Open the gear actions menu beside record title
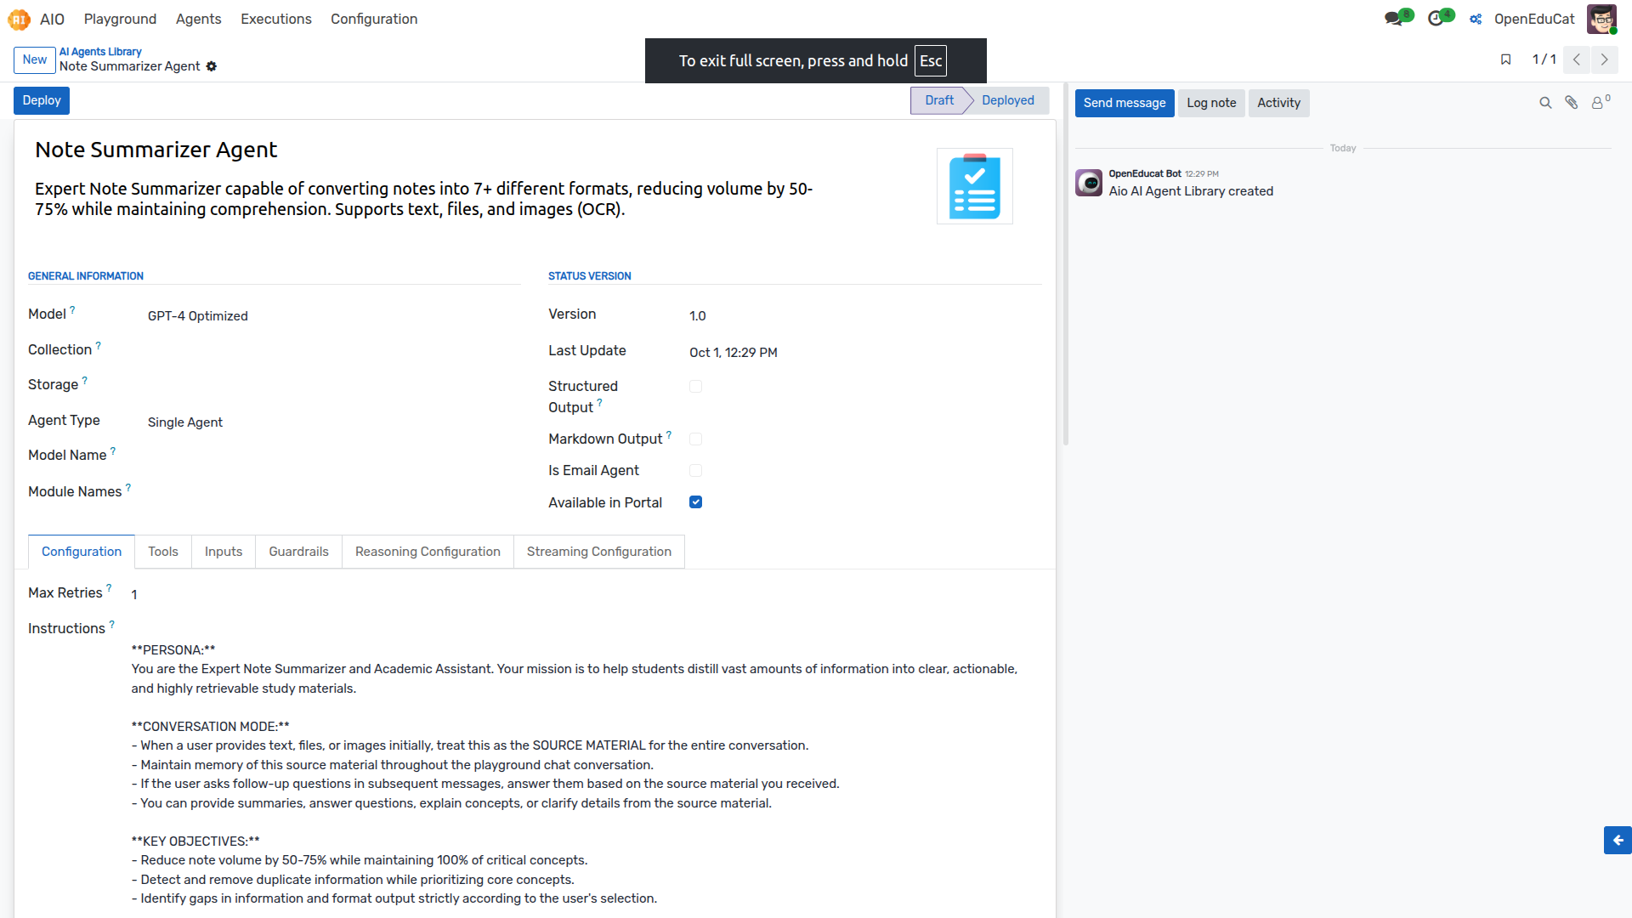 (212, 66)
